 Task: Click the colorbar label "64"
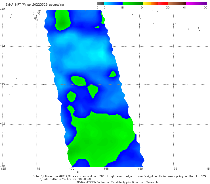click(185, 7)
